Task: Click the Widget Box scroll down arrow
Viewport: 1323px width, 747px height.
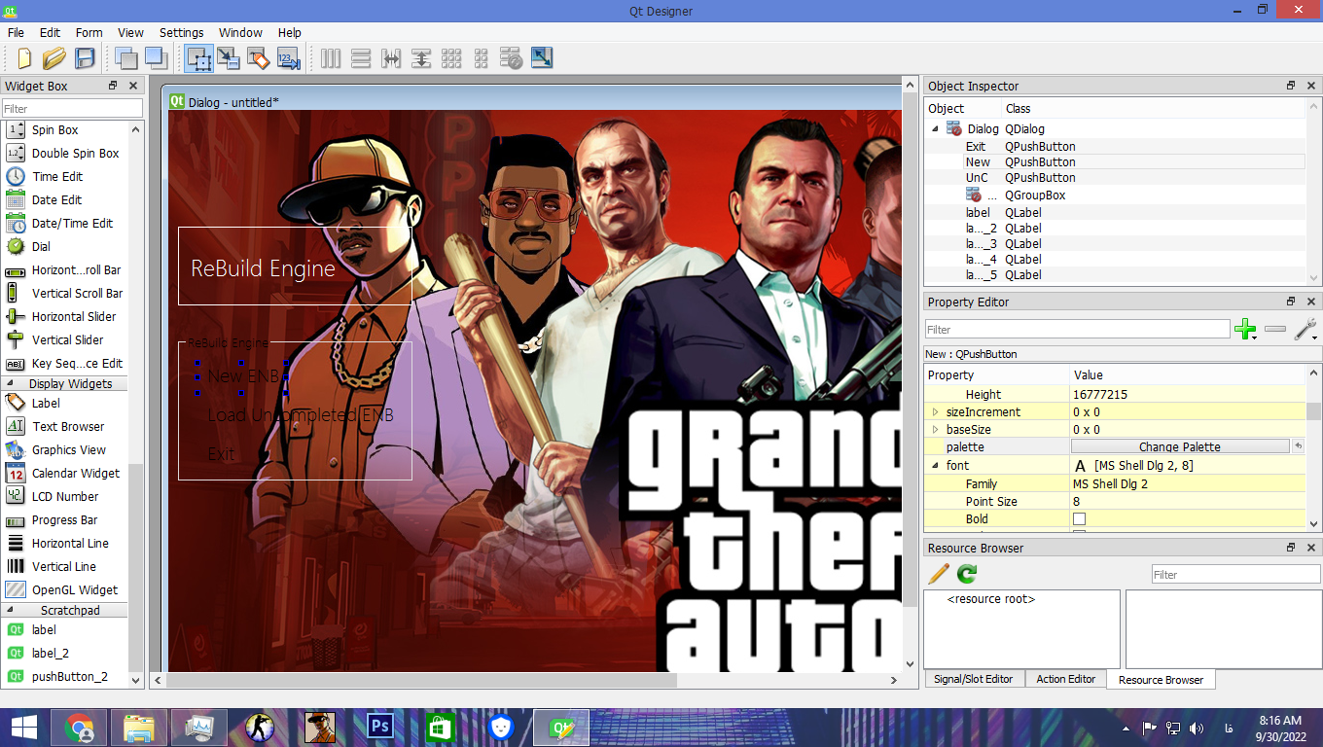Action: [x=135, y=681]
